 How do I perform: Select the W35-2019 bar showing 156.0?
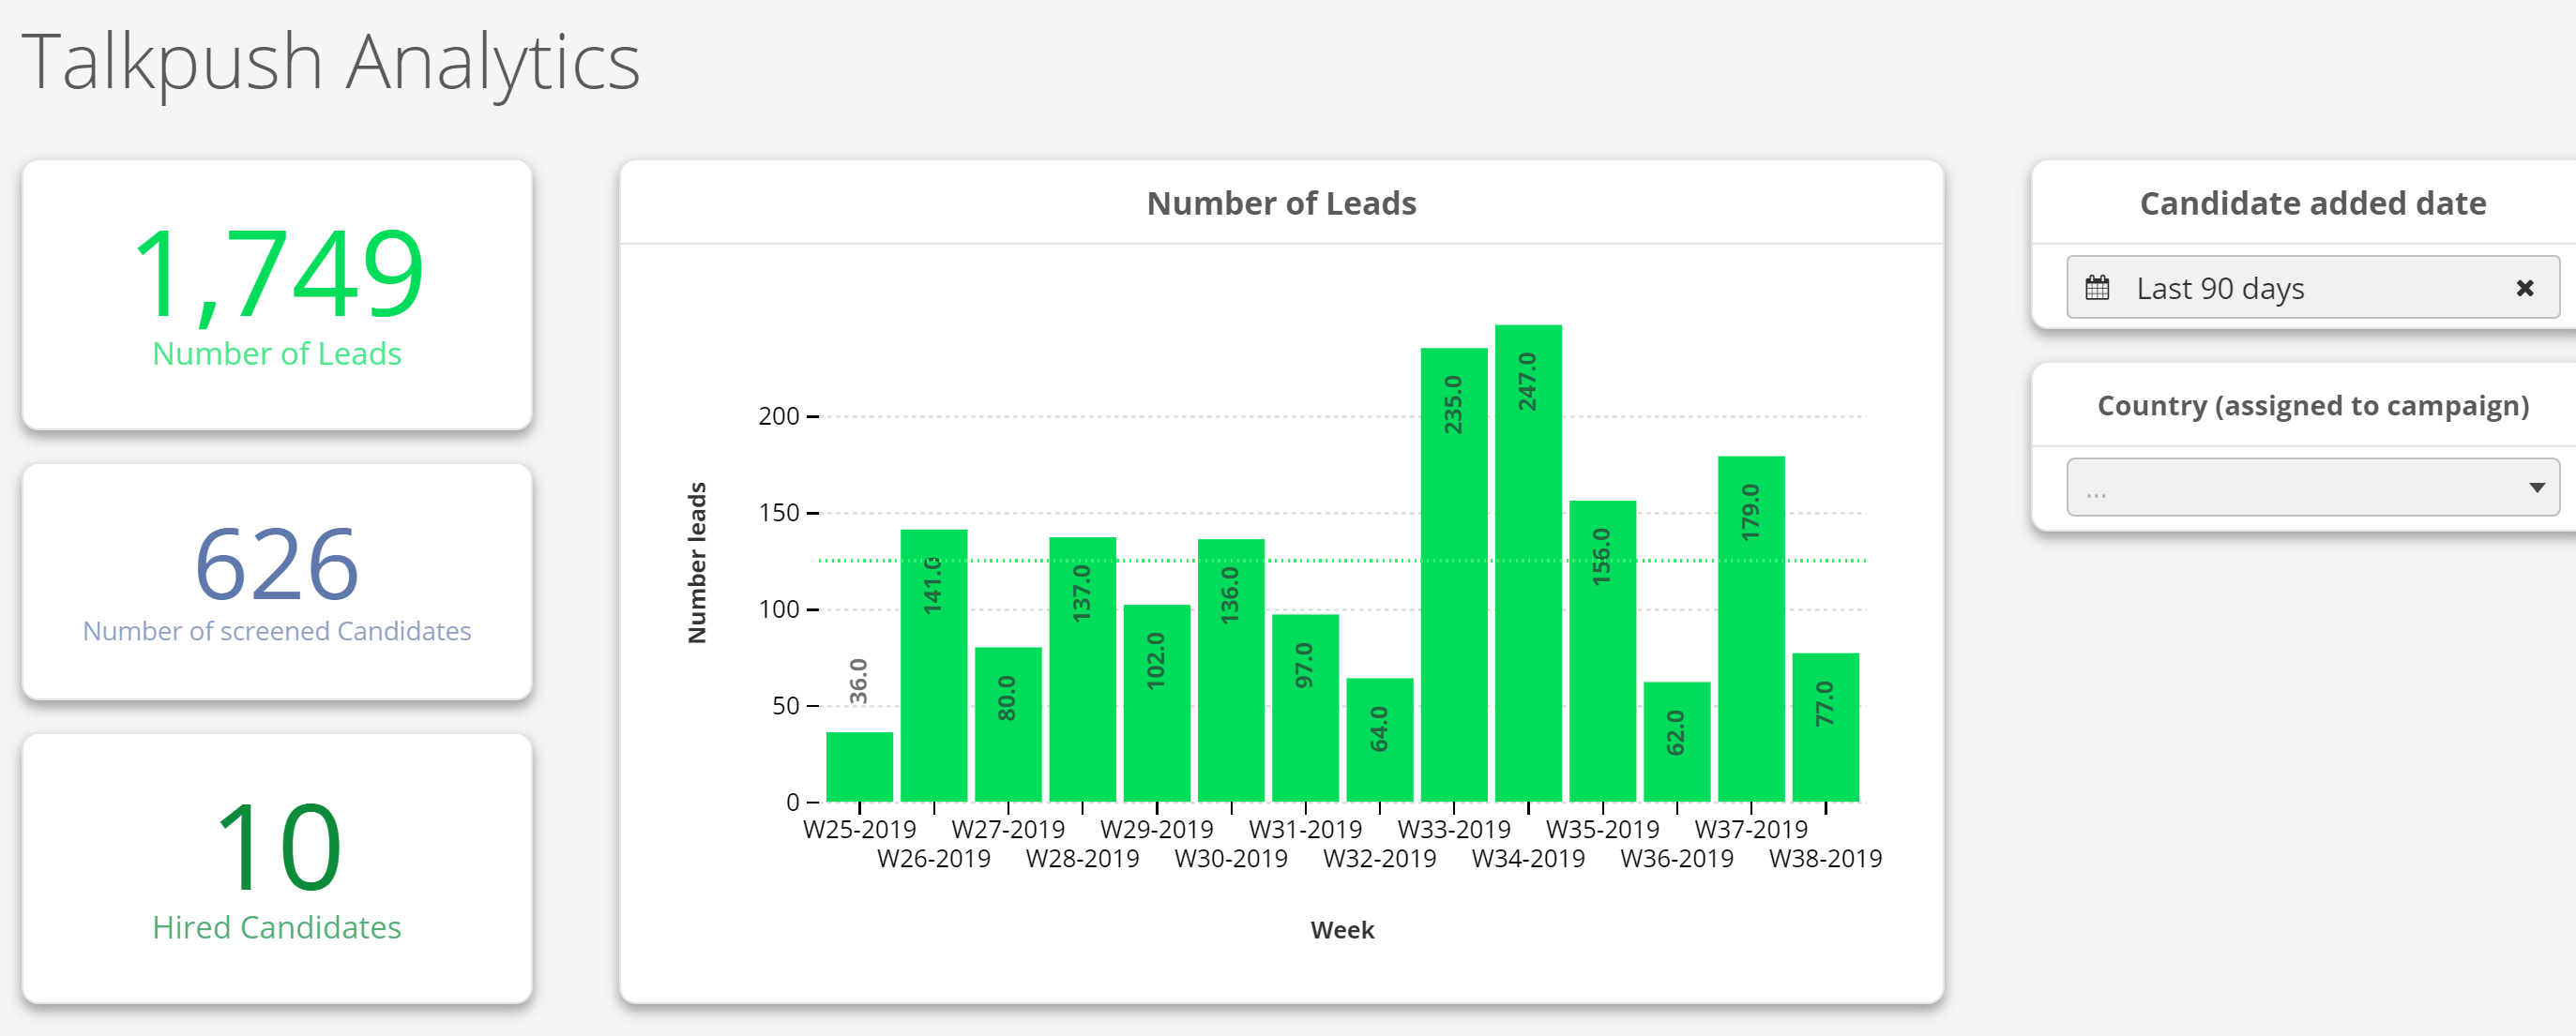pos(1602,651)
